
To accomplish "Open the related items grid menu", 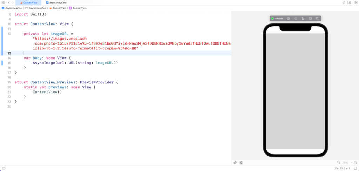I will pyautogui.click(x=3, y=2).
